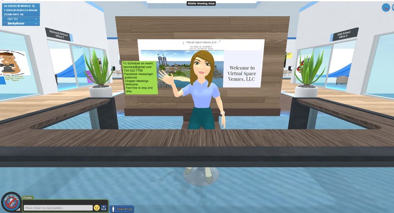Click the chat input field
Viewport: 394px width, 213px height.
pos(58,208)
